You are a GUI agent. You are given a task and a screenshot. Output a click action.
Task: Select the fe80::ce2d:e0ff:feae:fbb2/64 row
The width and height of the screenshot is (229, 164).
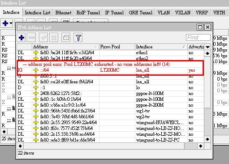pyautogui.click(x=110, y=82)
